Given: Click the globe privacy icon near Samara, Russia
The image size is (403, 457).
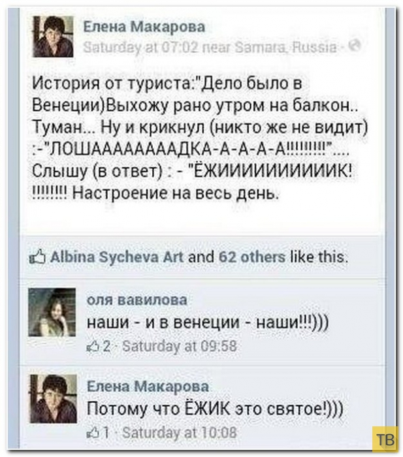Looking at the screenshot, I should coord(355,45).
